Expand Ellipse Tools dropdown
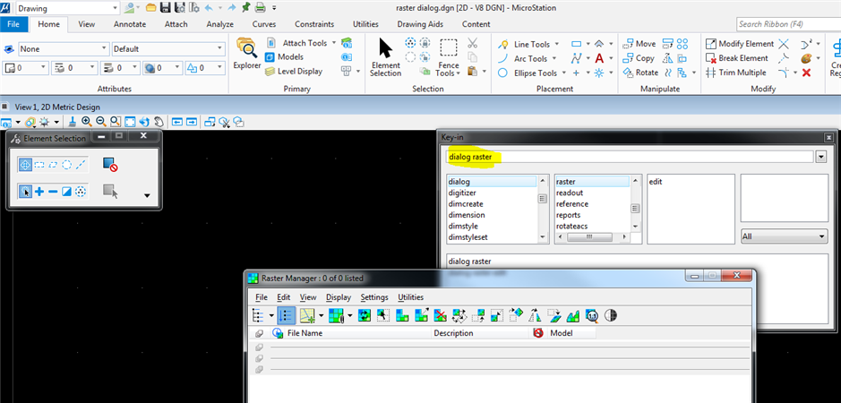 (x=562, y=73)
